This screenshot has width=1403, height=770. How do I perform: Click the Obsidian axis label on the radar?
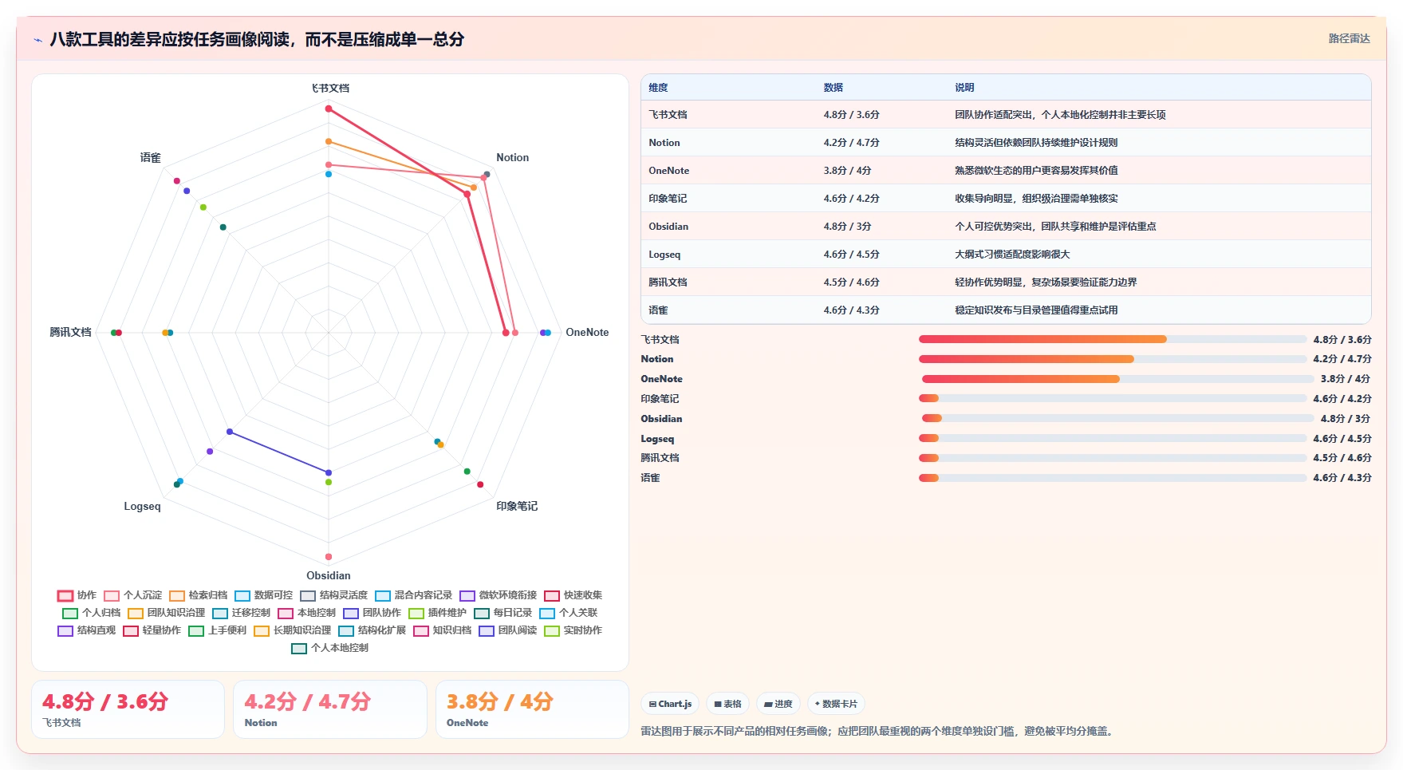(329, 575)
